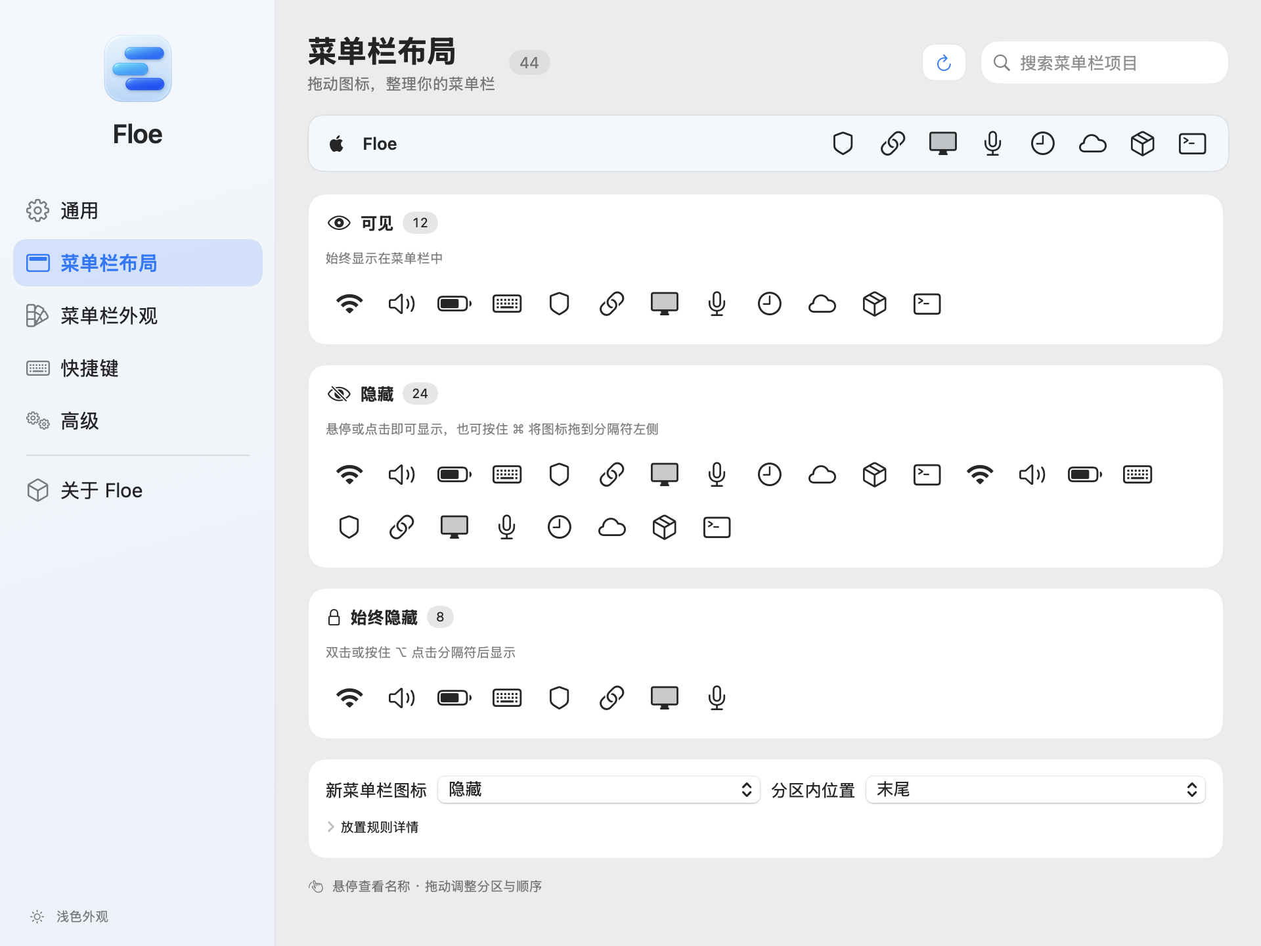Expand 放置规则详情 disclosure
Image resolution: width=1261 pixels, height=946 pixels.
[372, 827]
